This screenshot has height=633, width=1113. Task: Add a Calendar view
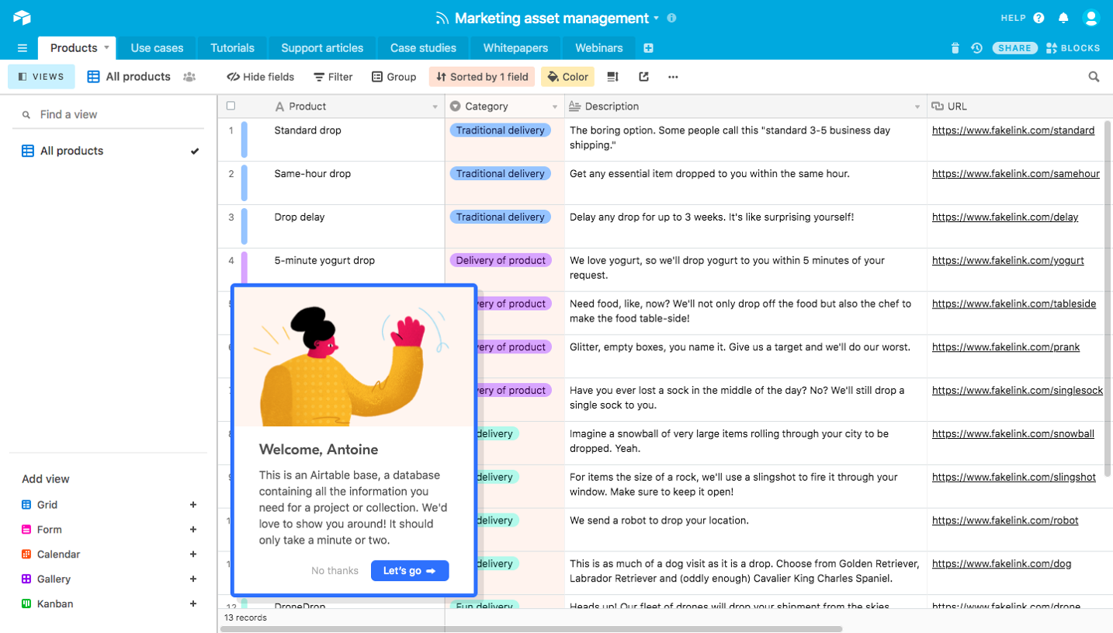click(193, 554)
